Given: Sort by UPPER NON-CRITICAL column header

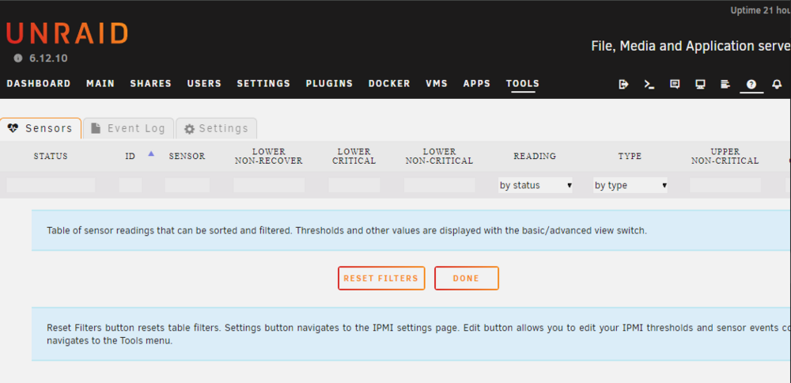Looking at the screenshot, I should click(725, 157).
